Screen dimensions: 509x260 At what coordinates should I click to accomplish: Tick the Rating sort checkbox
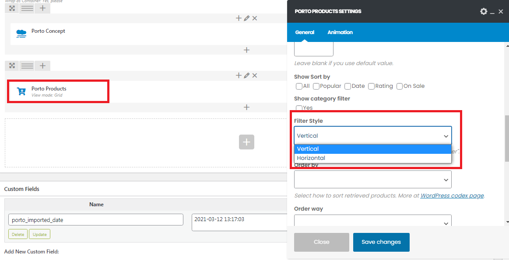[x=372, y=86]
